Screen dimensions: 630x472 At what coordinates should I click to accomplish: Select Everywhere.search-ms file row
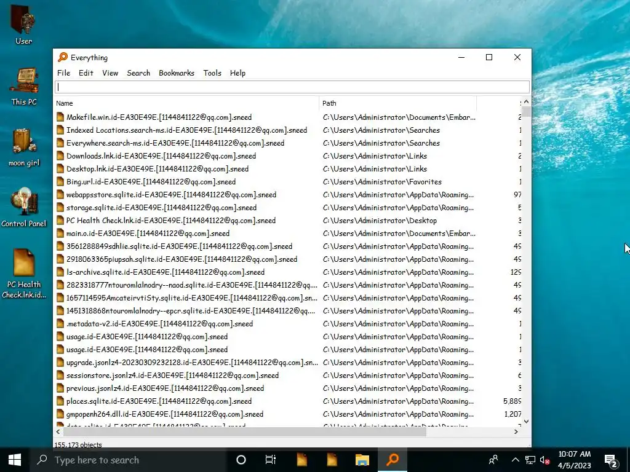[288, 143]
